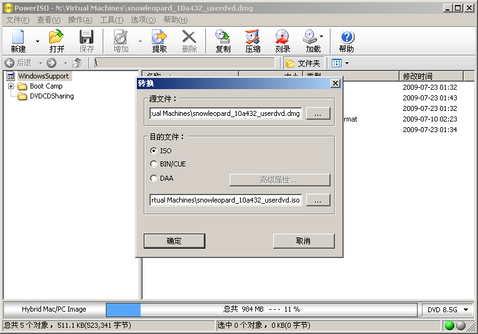Click the 选中 0 个对象 status text
The image size is (478, 334).
(264, 325)
